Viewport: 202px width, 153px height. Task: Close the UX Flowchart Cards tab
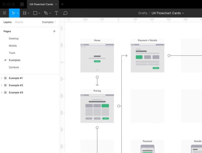click(56, 4)
